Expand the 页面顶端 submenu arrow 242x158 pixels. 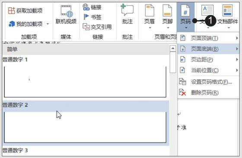pos(237,38)
